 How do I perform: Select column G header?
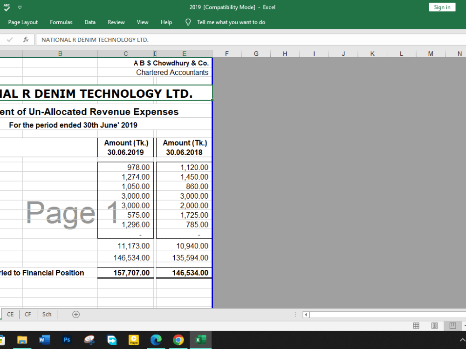pyautogui.click(x=256, y=54)
